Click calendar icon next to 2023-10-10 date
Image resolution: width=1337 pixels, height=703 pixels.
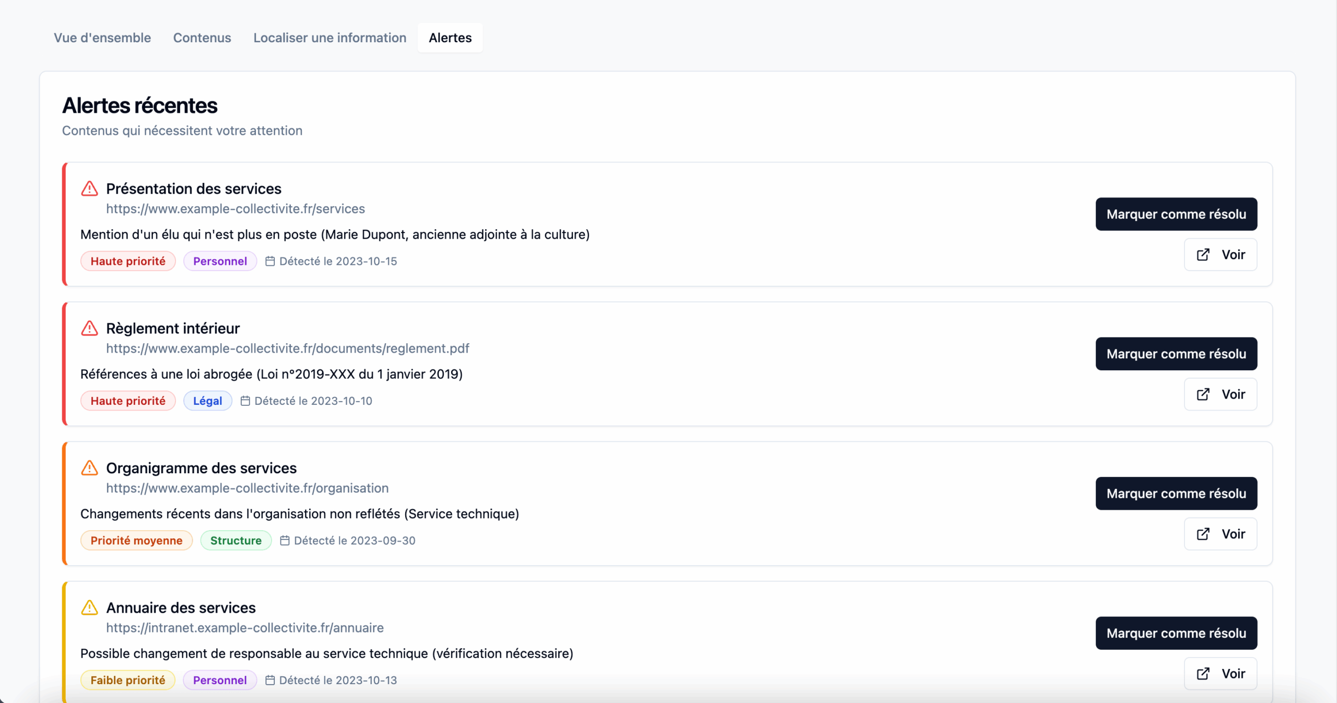tap(245, 401)
